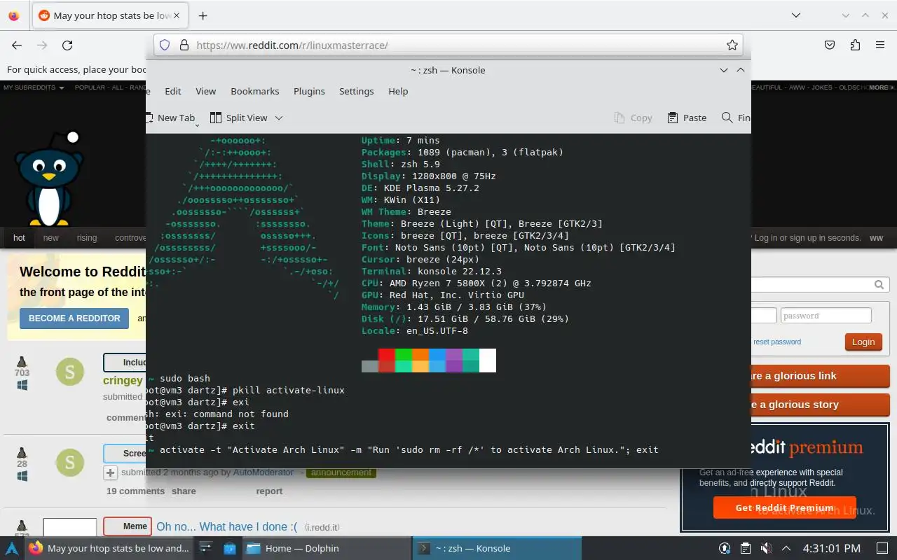Click the Get Reddit Premium button
This screenshot has width=897, height=560.
[x=784, y=507]
